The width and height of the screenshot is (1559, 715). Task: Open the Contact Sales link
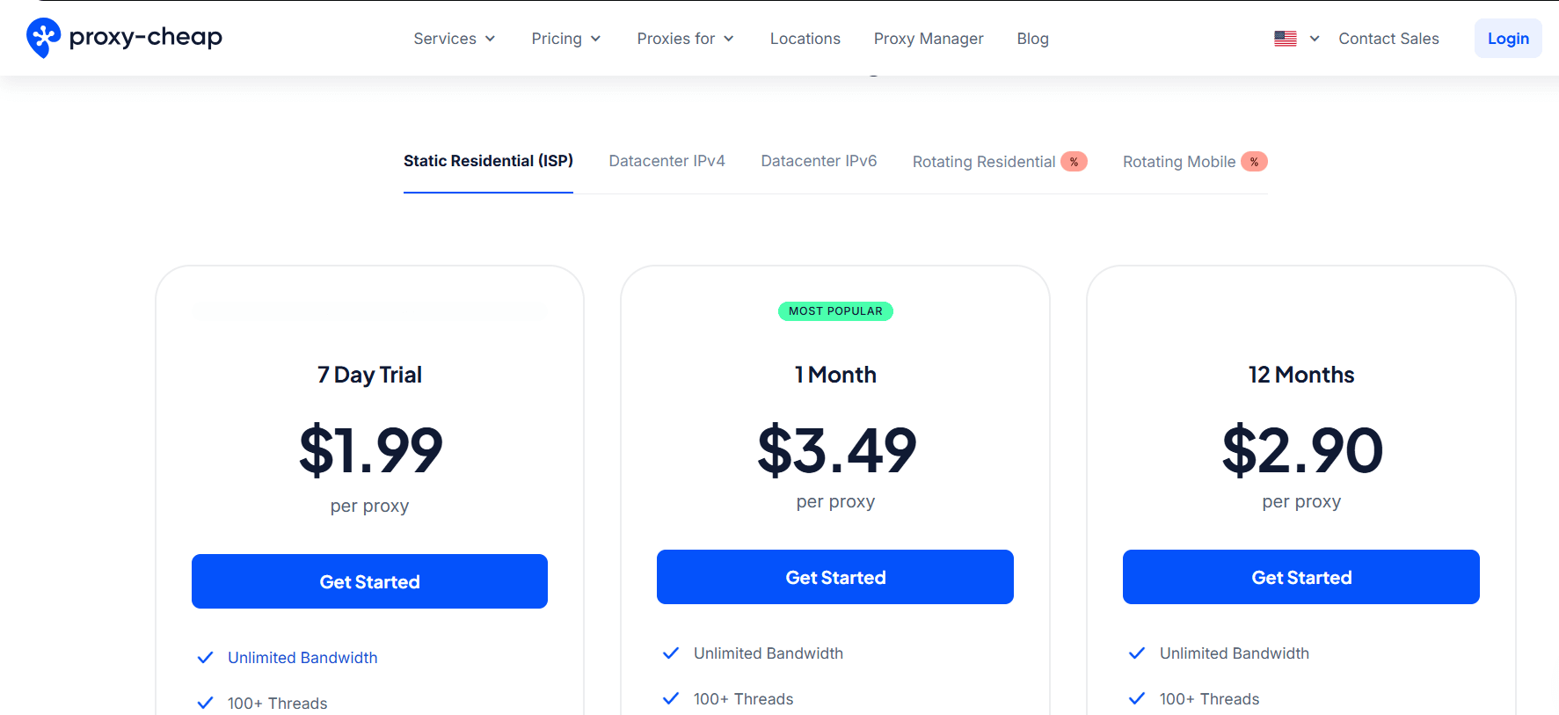tap(1388, 39)
